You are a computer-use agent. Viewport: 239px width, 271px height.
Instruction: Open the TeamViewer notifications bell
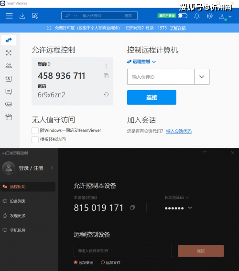(197, 16)
